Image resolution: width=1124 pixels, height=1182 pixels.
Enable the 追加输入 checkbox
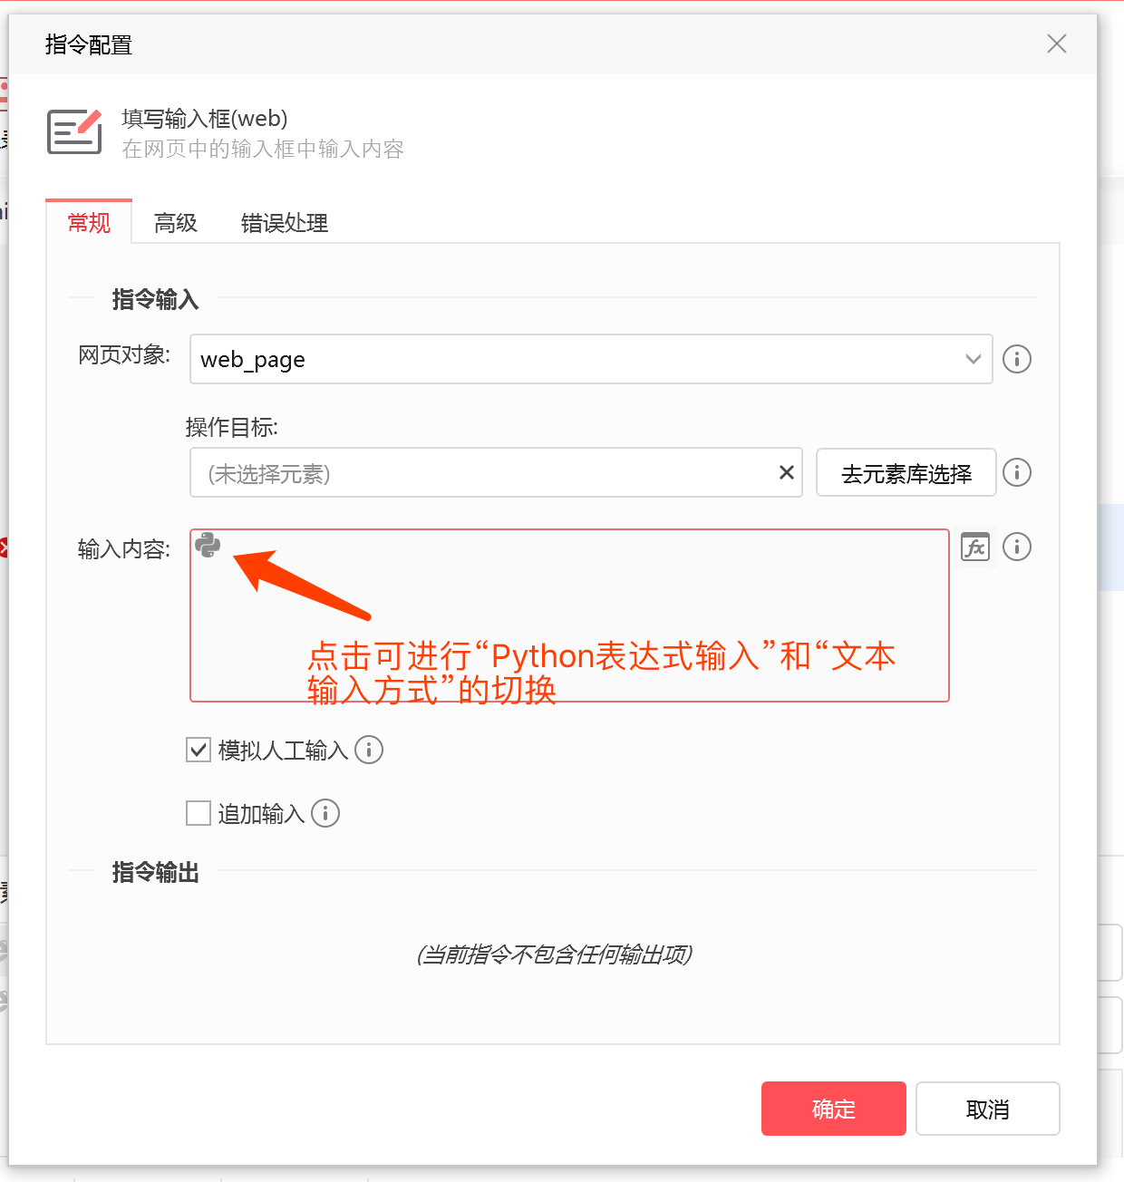click(199, 813)
